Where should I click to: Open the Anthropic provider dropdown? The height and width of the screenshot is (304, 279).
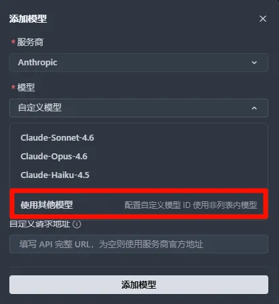[x=139, y=63]
